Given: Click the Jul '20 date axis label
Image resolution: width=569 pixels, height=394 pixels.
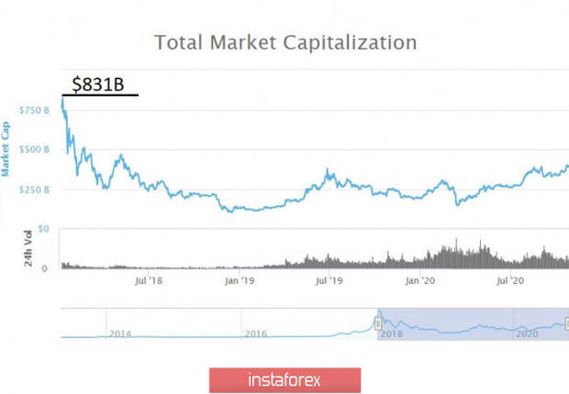Looking at the screenshot, I should 510,280.
